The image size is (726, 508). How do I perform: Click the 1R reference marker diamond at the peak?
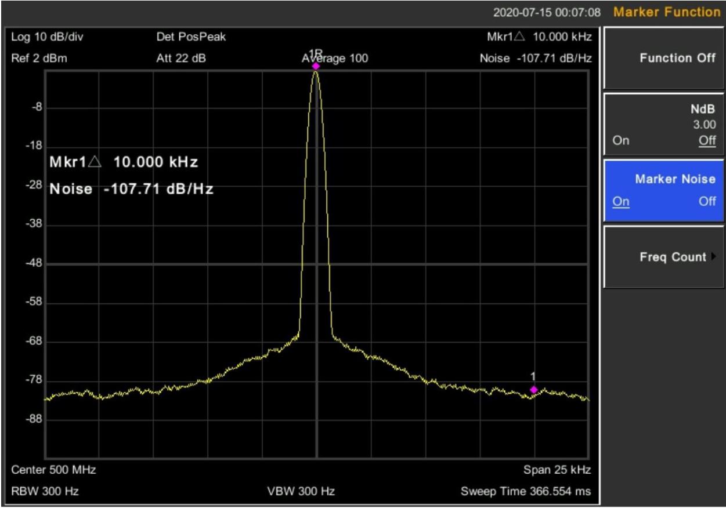point(316,66)
